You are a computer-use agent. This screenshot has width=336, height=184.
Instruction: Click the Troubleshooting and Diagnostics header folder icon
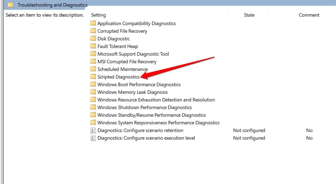[x=10, y=5]
